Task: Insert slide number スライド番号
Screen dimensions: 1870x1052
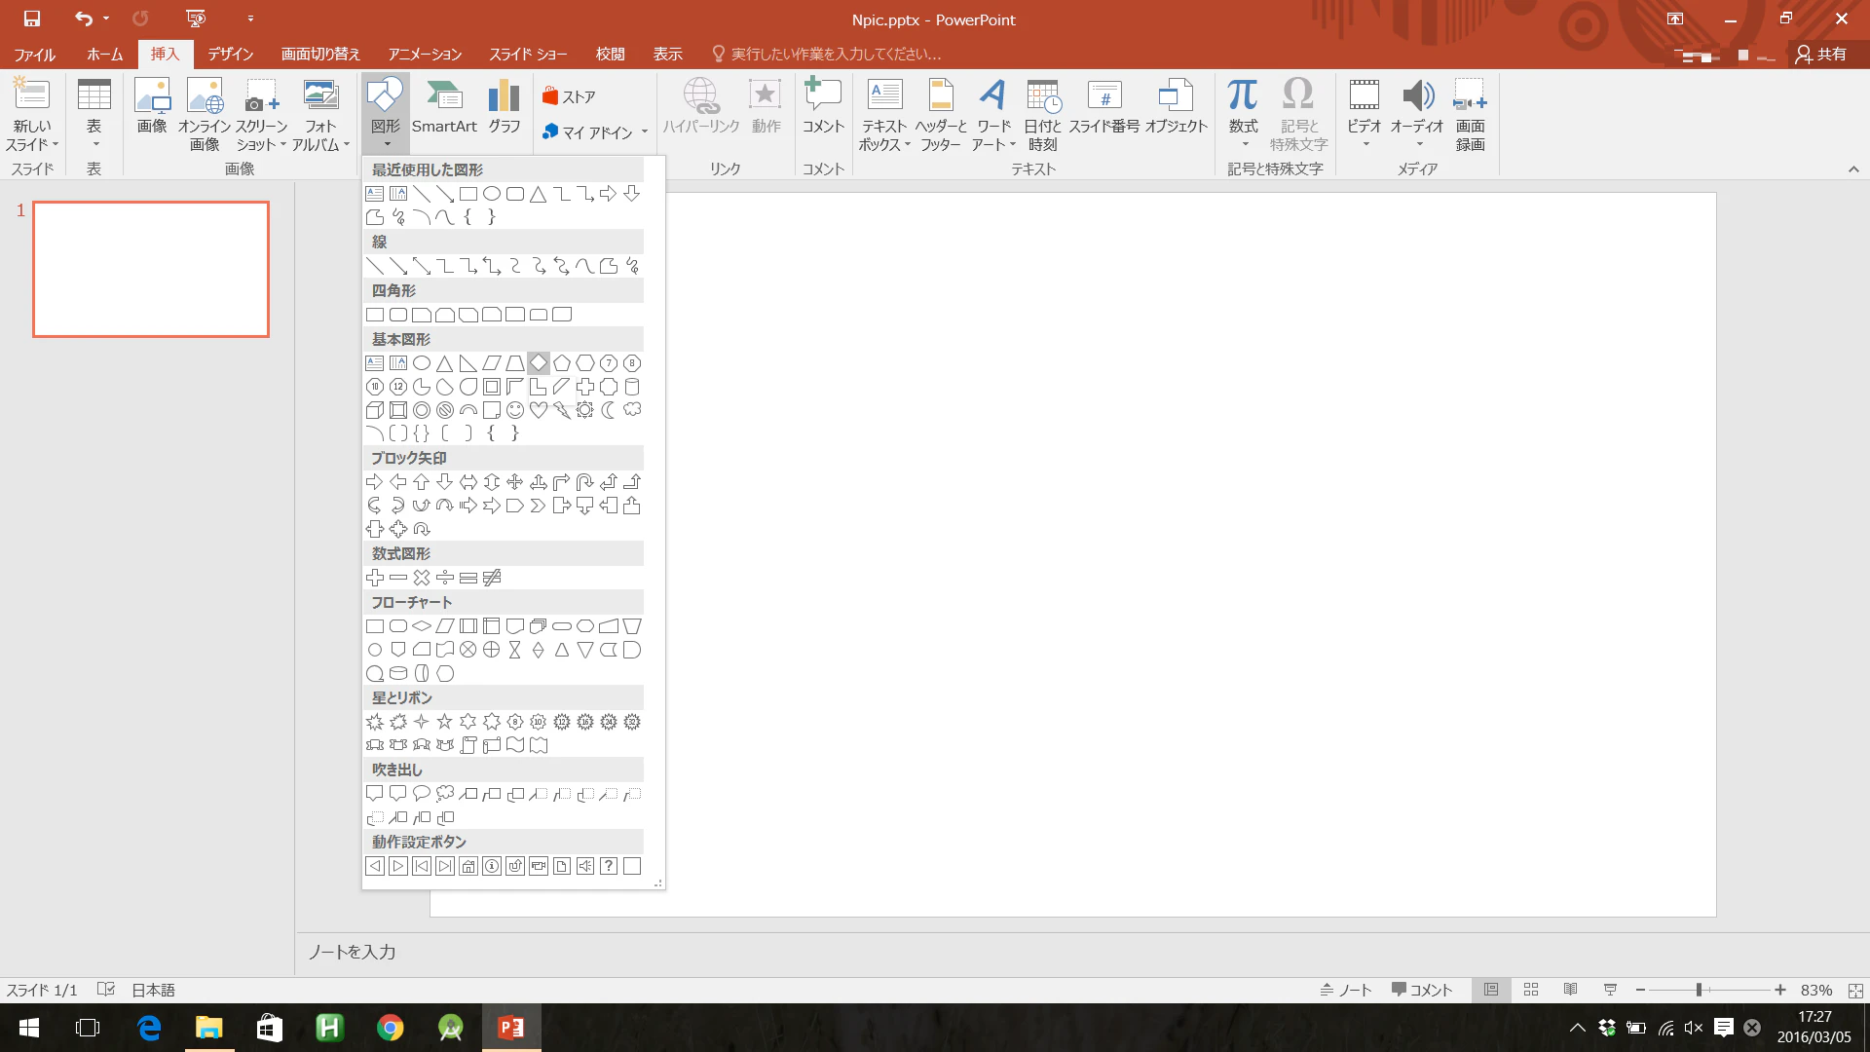Action: pyautogui.click(x=1104, y=107)
